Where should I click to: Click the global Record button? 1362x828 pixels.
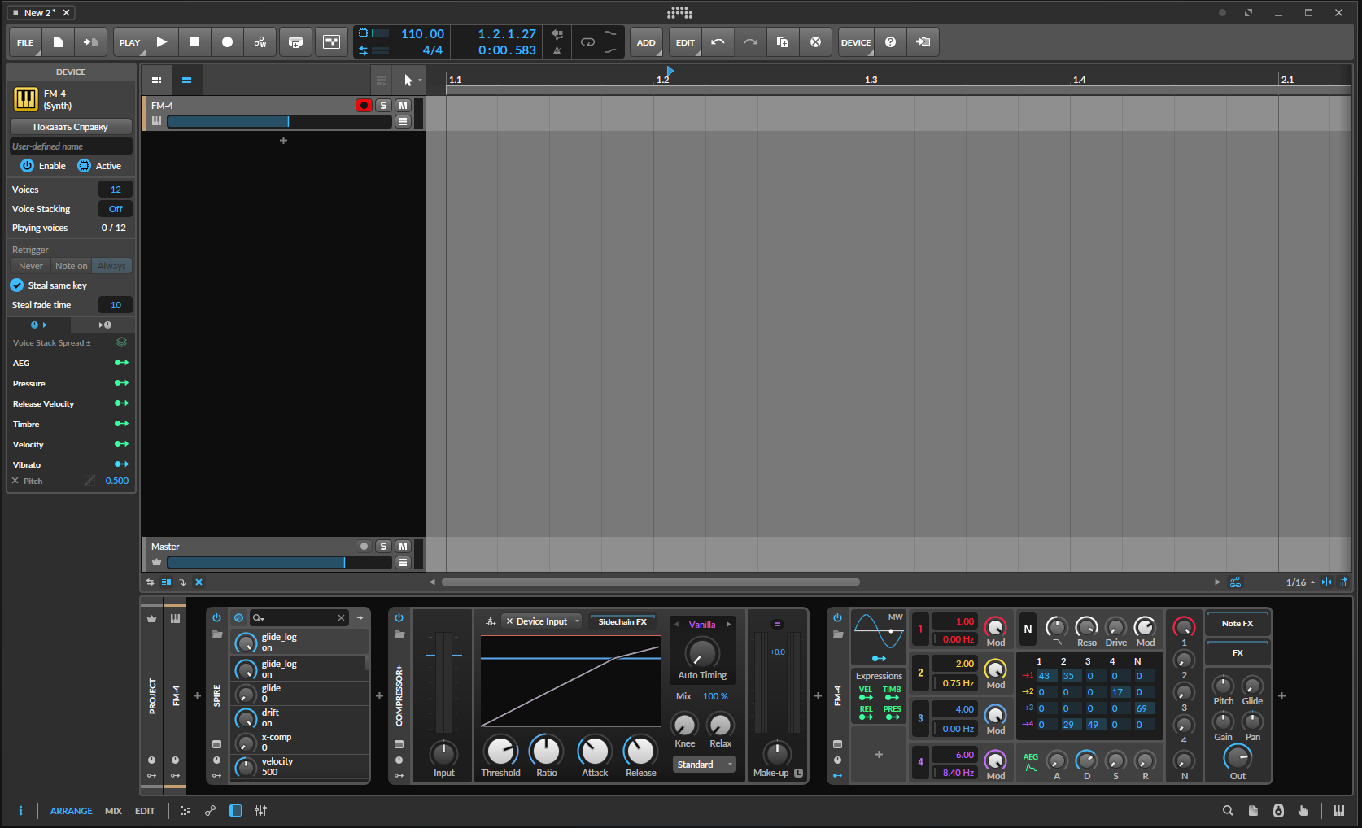[227, 42]
